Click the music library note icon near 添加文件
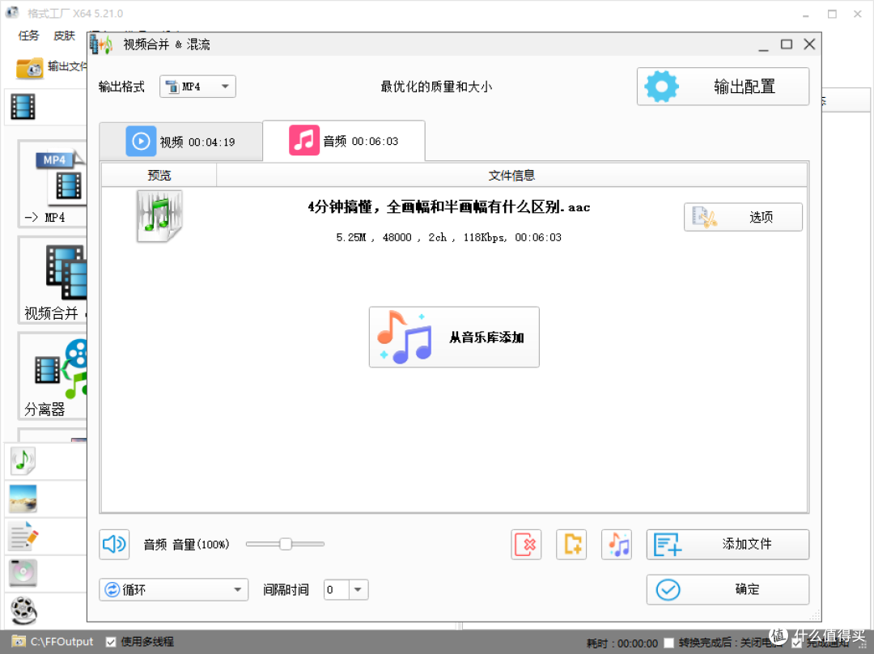This screenshot has height=654, width=874. point(617,544)
